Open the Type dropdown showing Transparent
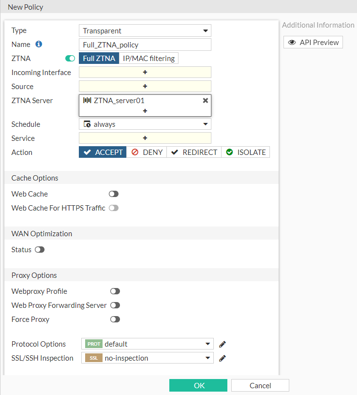The image size is (357, 395). click(x=145, y=30)
